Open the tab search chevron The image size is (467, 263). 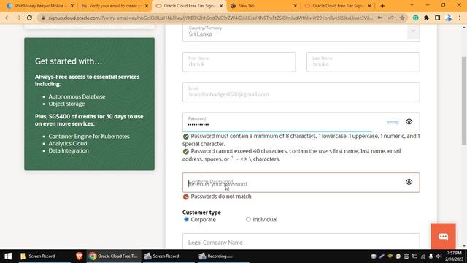412,5
